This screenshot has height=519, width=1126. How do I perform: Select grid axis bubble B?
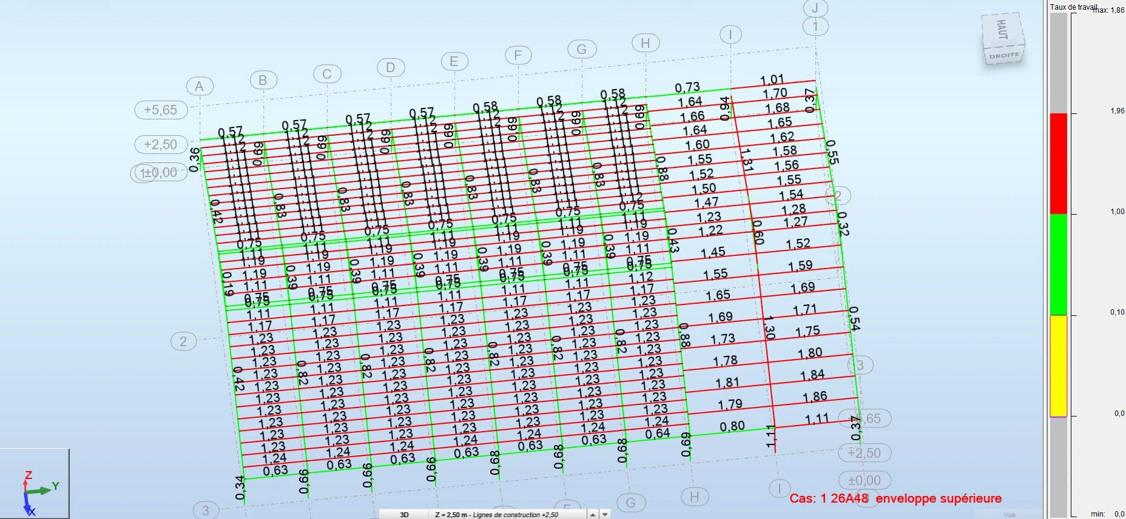[263, 80]
